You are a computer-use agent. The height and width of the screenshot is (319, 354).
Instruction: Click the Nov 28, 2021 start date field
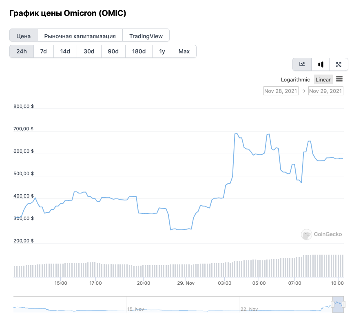coord(281,91)
